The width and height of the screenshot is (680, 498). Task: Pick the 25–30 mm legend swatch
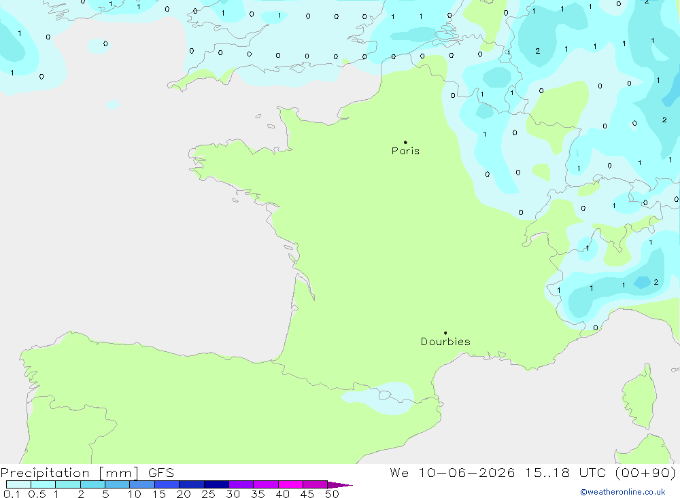pos(216,484)
